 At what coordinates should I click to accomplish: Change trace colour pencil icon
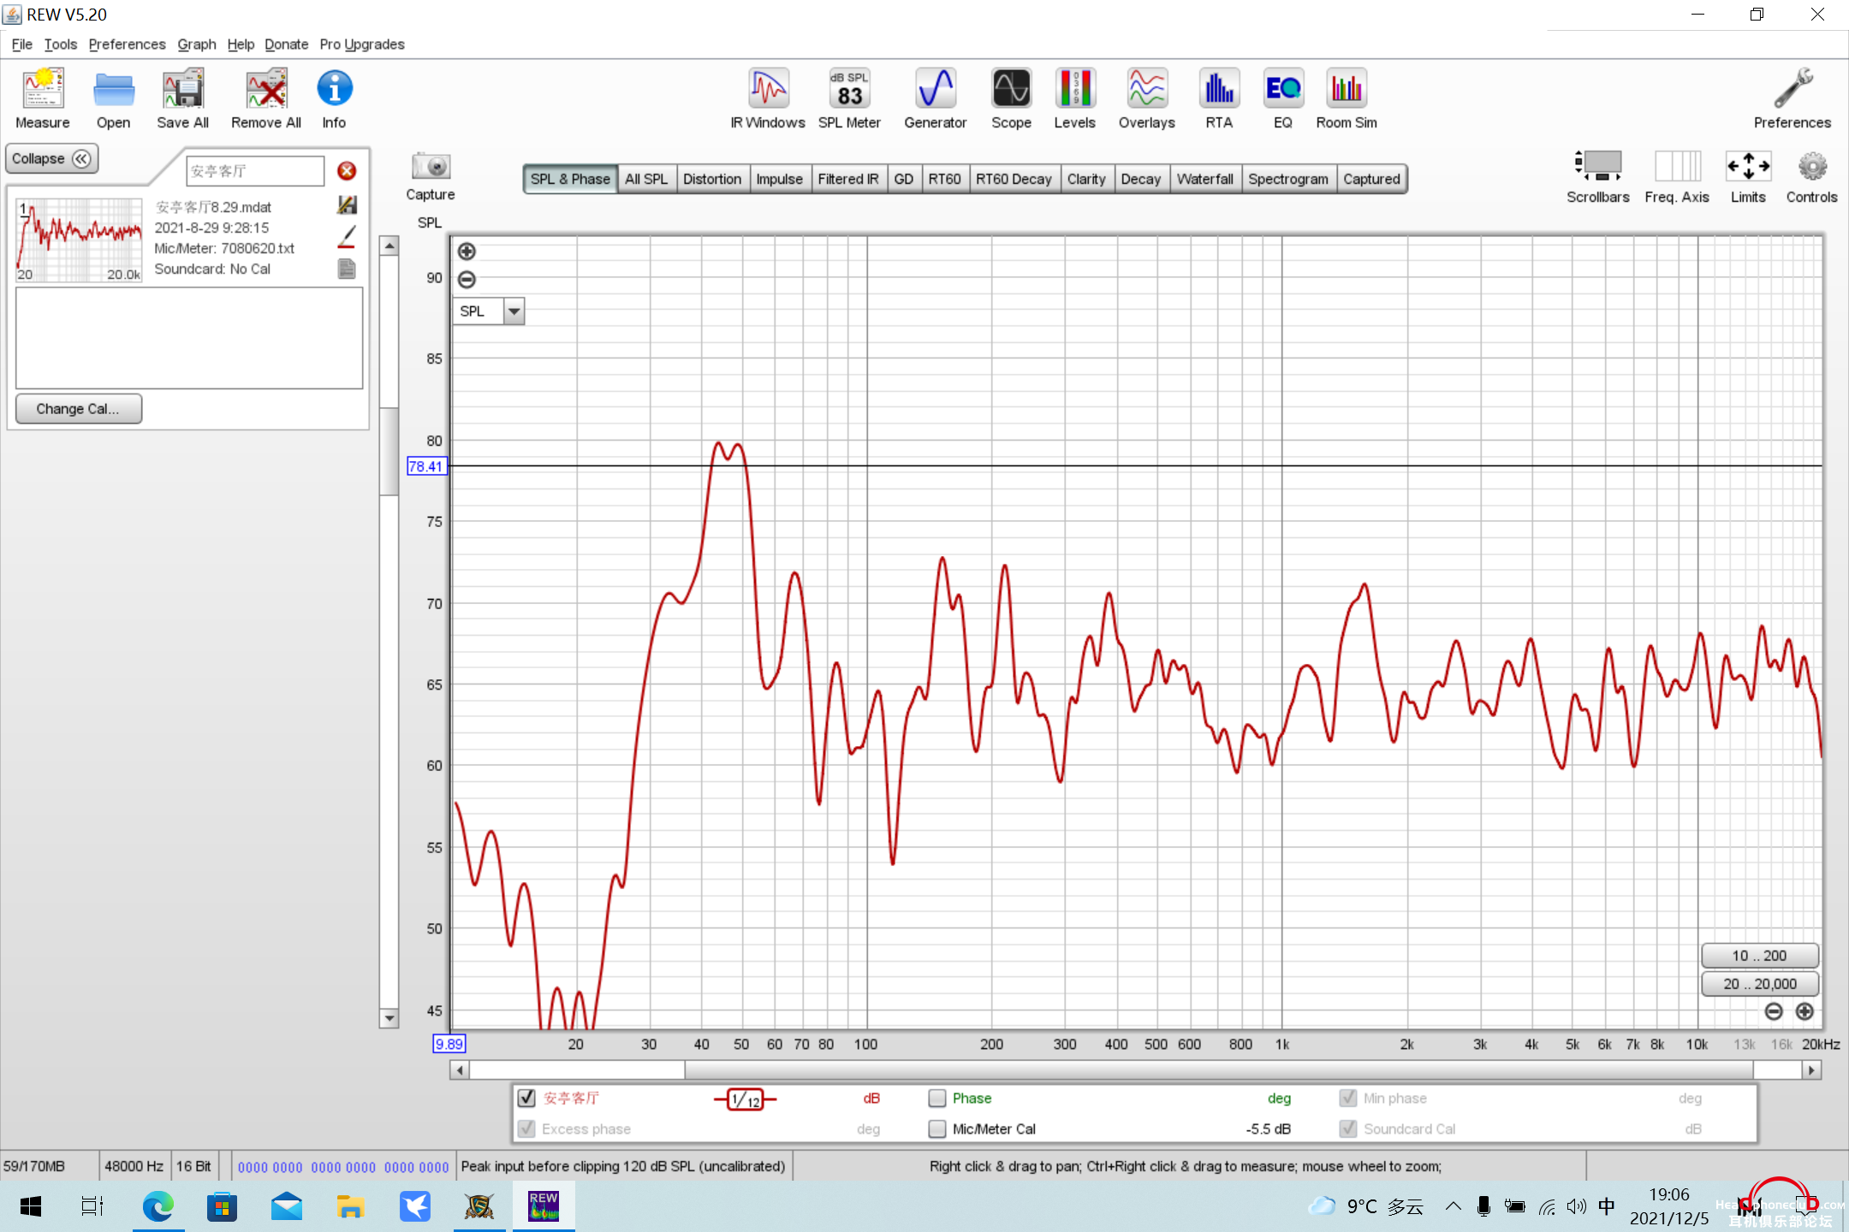click(347, 237)
